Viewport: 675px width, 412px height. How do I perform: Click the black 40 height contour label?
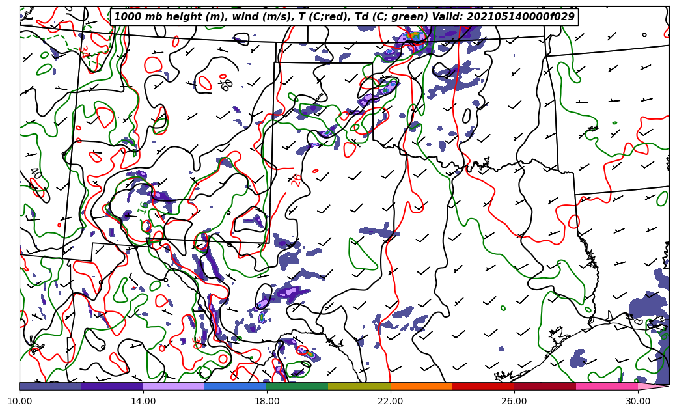(36, 174)
